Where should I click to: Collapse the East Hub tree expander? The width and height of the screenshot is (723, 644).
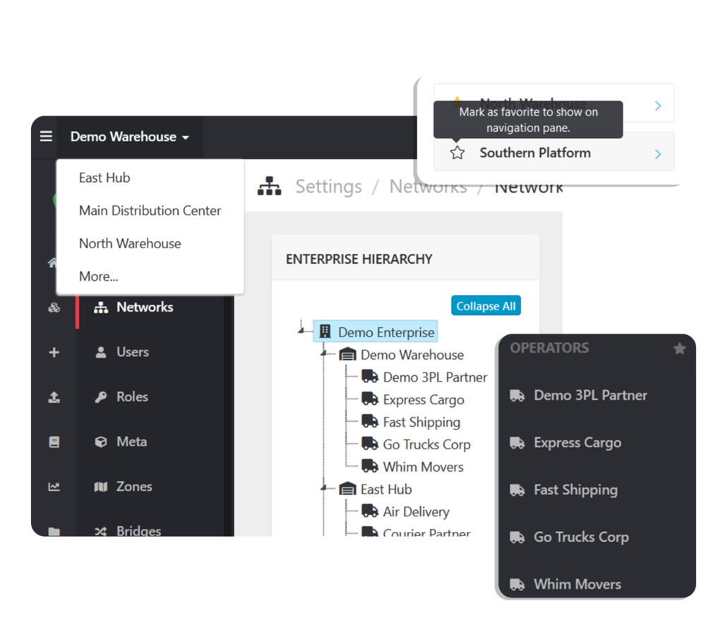pyautogui.click(x=323, y=487)
